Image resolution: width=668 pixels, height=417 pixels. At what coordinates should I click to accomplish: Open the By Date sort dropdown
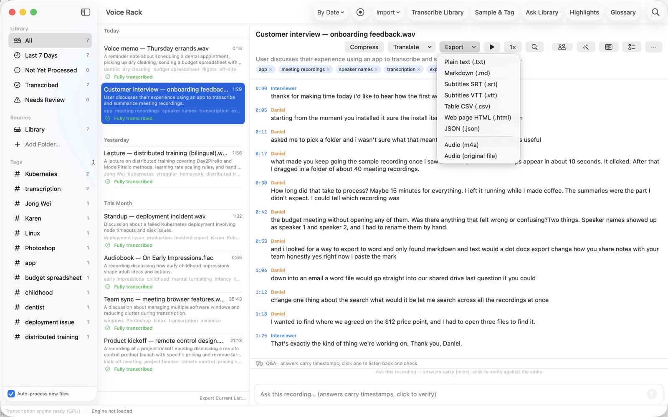330,13
